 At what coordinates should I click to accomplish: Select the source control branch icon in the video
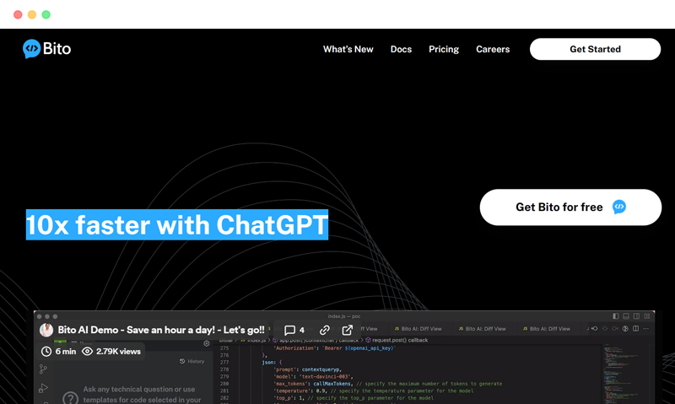pyautogui.click(x=43, y=369)
